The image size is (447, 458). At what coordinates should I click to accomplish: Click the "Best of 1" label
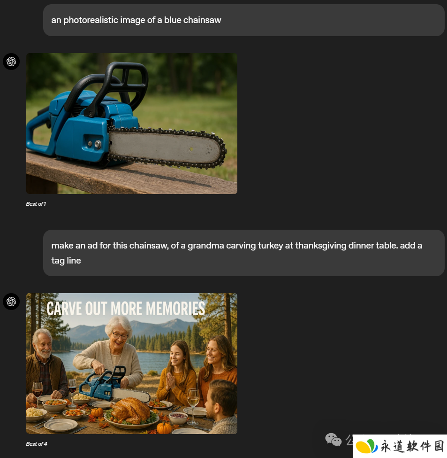(x=36, y=204)
